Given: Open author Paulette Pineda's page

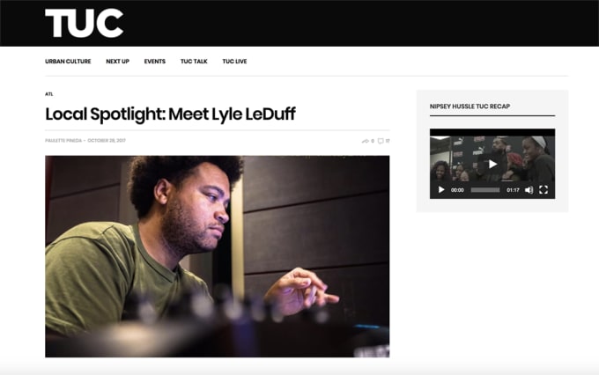Looking at the screenshot, I should 63,141.
